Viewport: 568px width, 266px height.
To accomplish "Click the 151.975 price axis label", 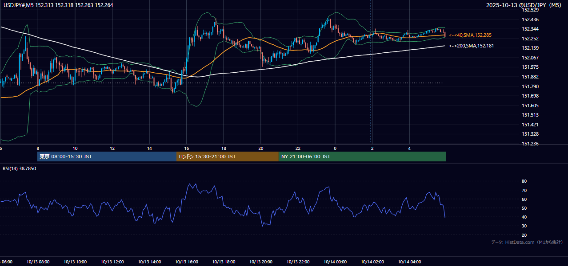I will click(x=530, y=67).
